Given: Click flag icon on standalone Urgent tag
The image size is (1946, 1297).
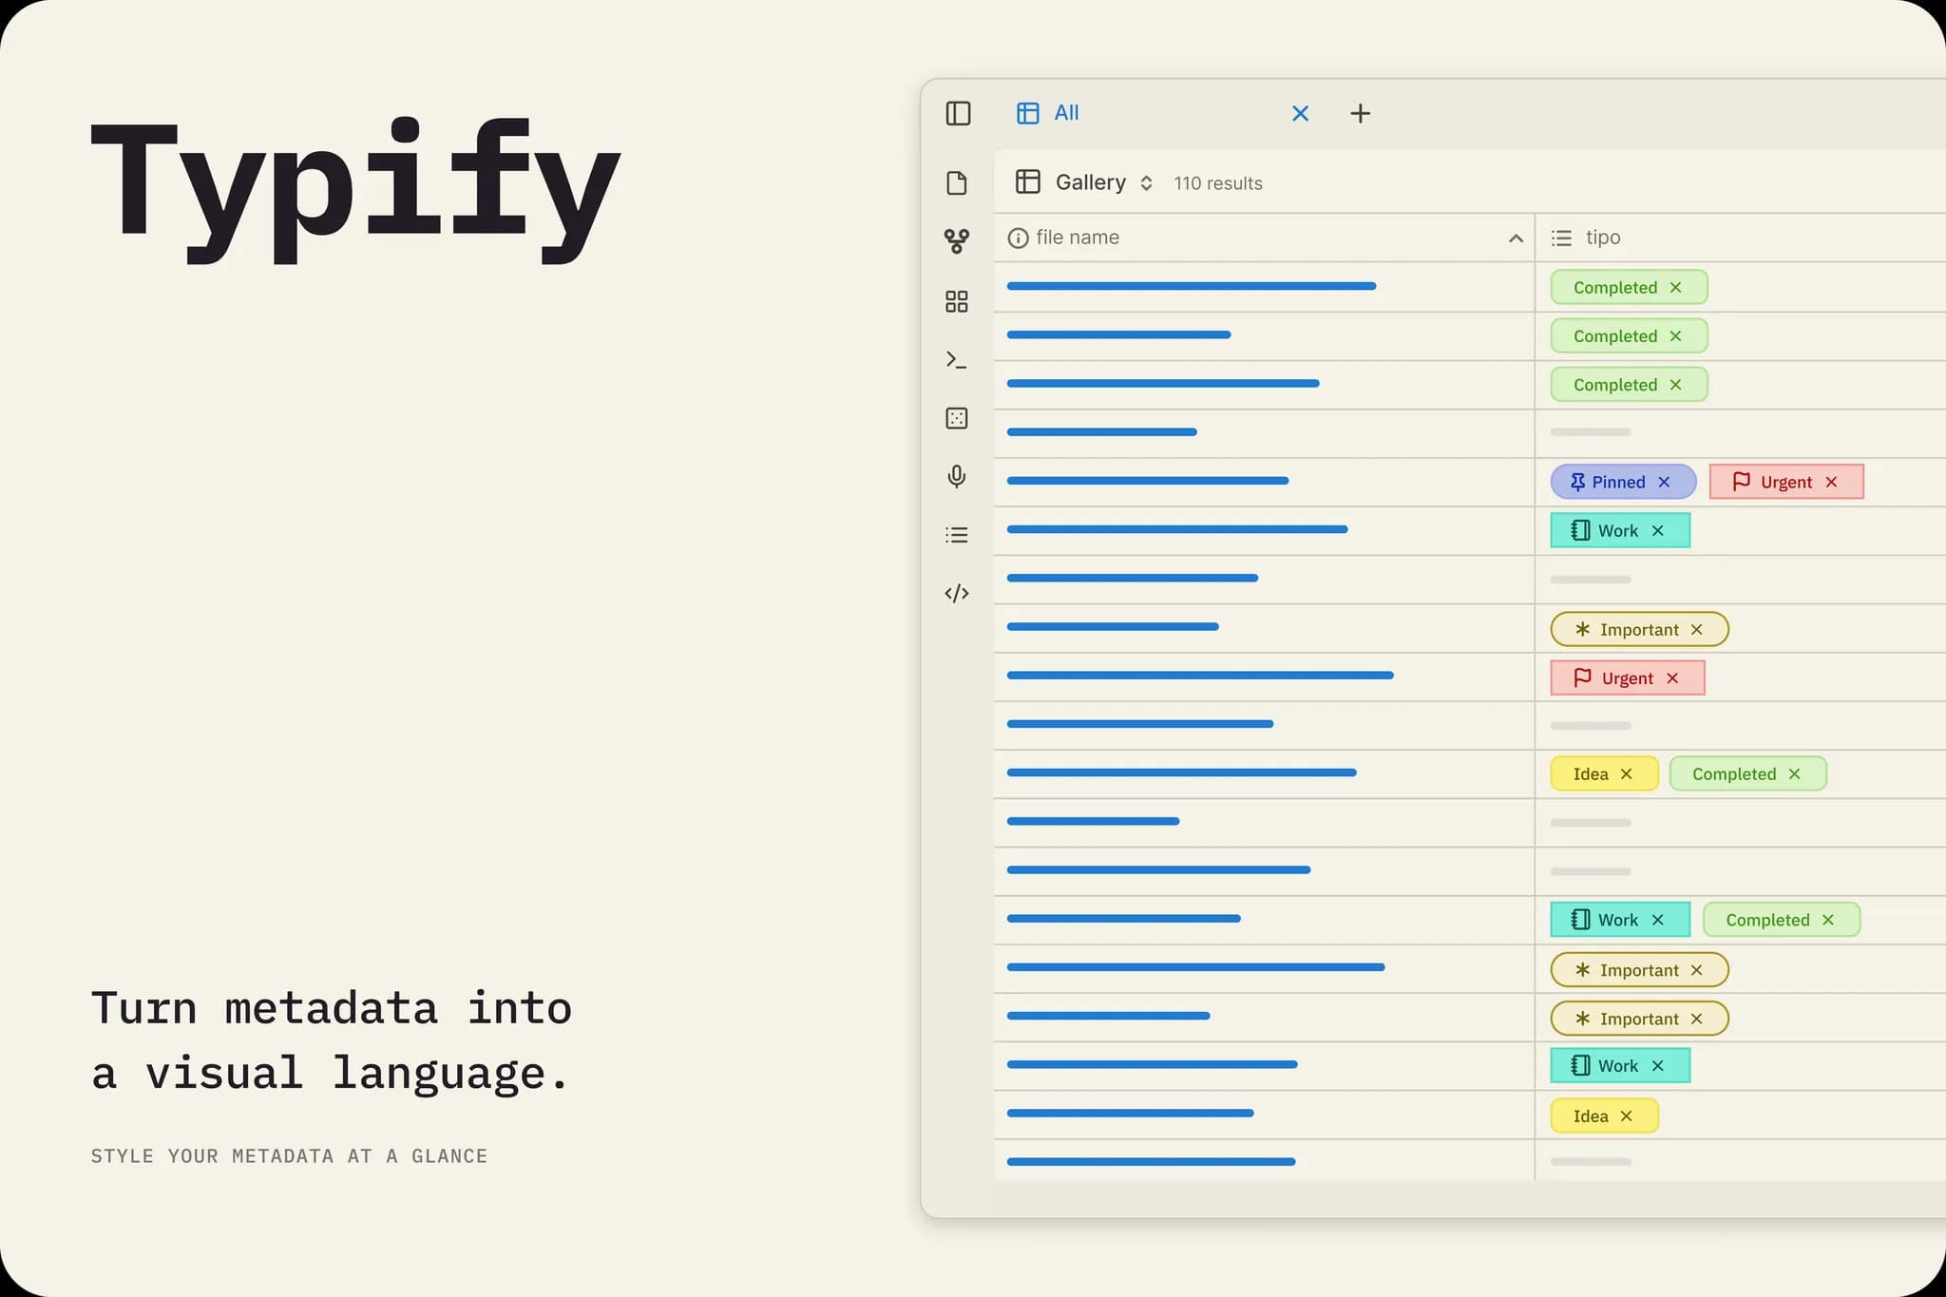Looking at the screenshot, I should coord(1583,677).
